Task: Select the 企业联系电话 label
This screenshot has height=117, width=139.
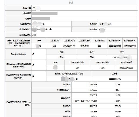Action: [x=25, y=24]
